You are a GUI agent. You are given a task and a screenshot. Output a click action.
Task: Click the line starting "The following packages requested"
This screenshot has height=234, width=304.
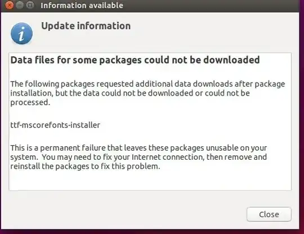(x=147, y=84)
